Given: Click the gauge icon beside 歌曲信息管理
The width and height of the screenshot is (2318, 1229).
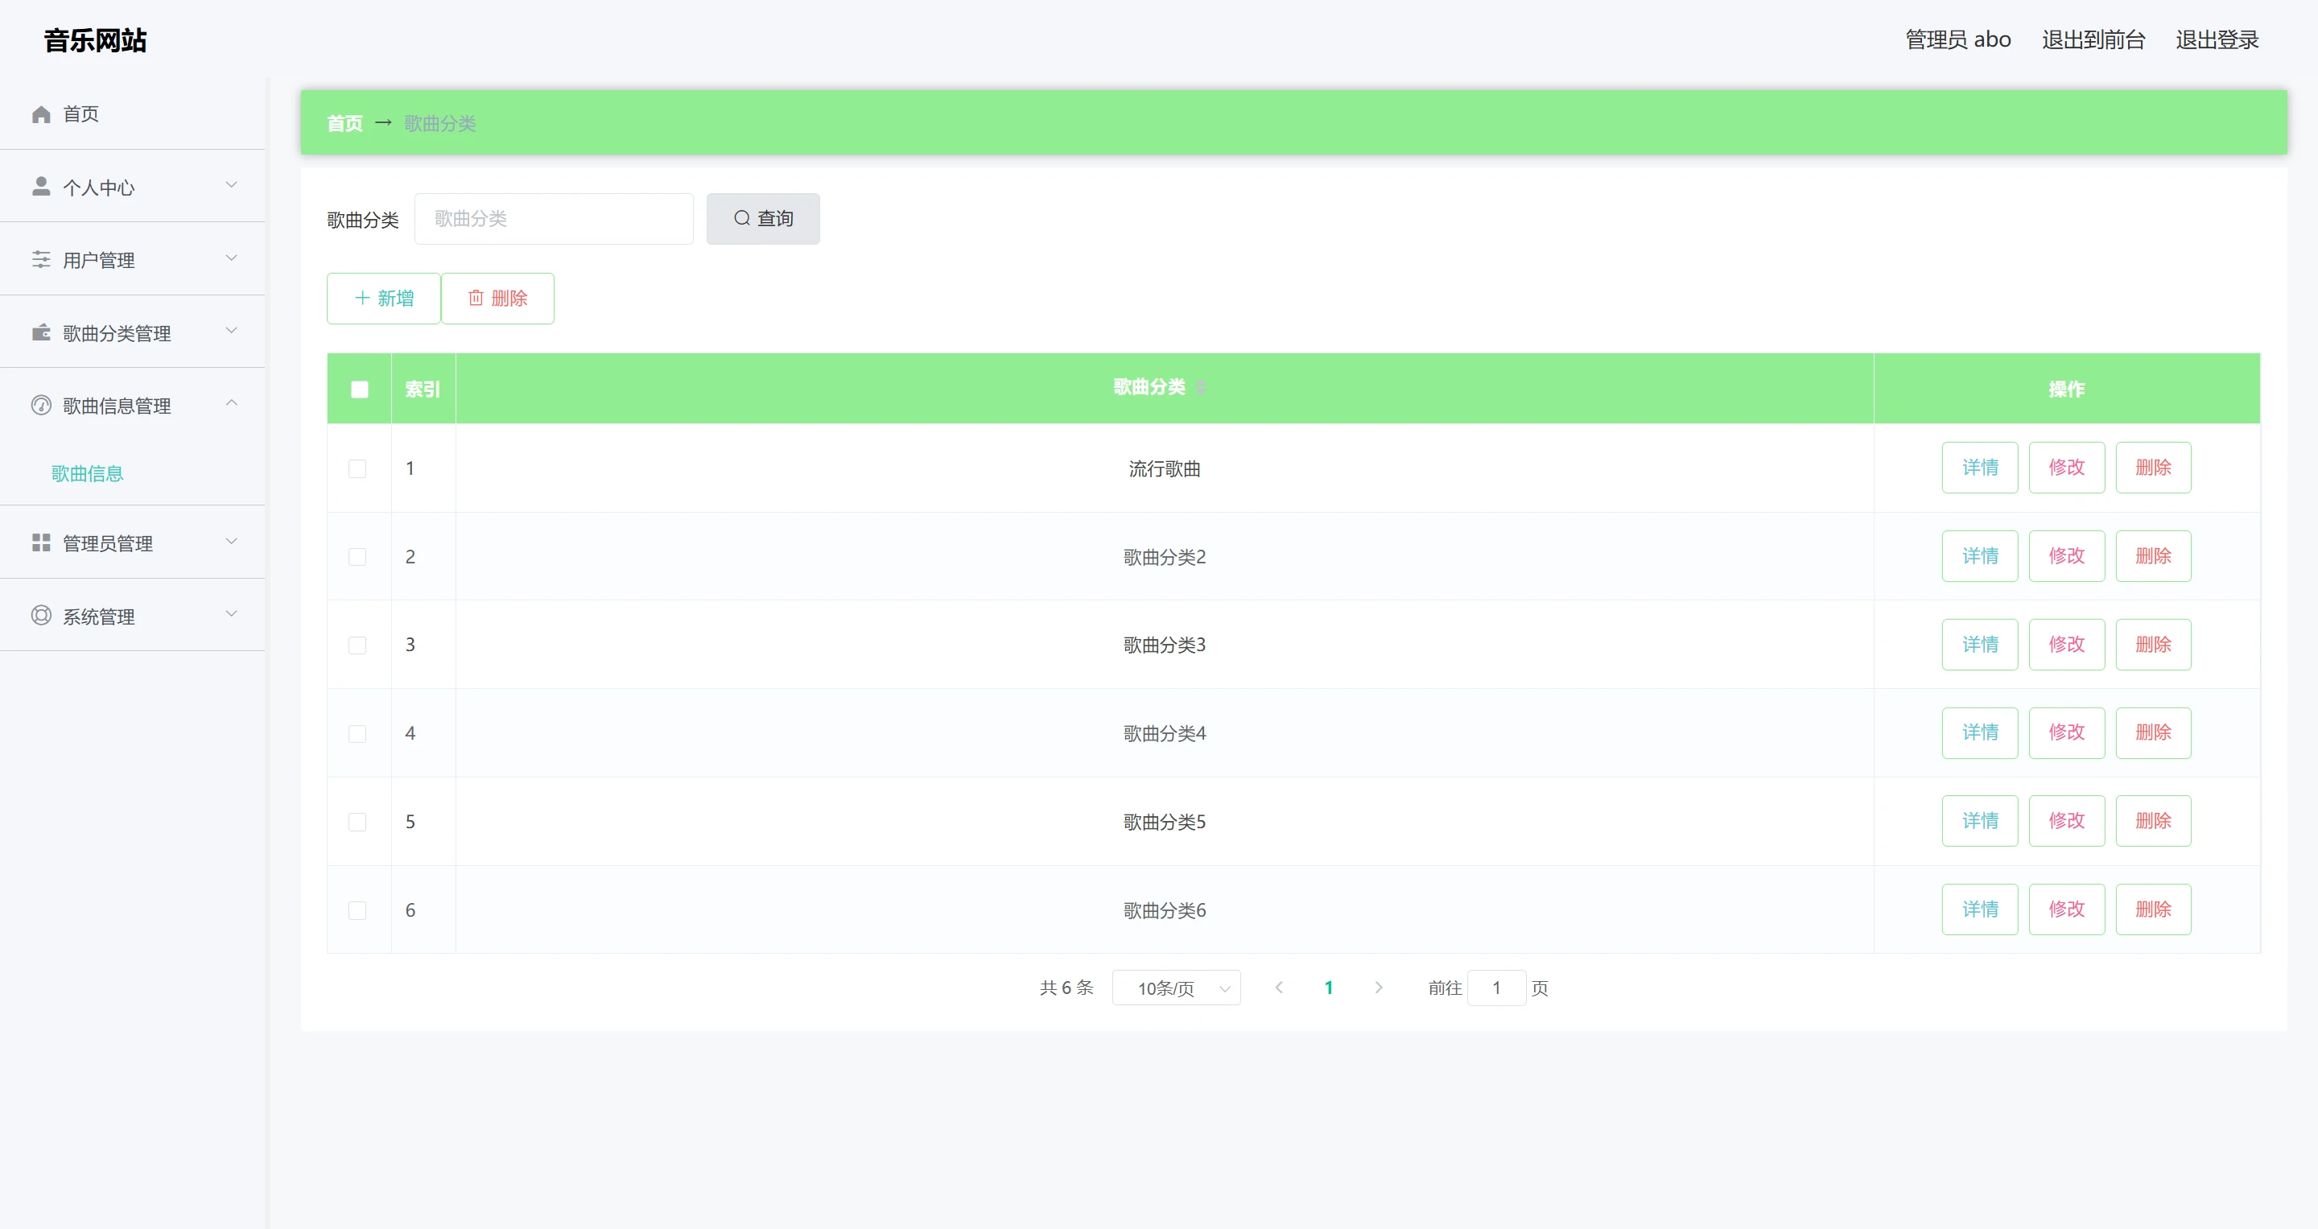Looking at the screenshot, I should tap(41, 405).
